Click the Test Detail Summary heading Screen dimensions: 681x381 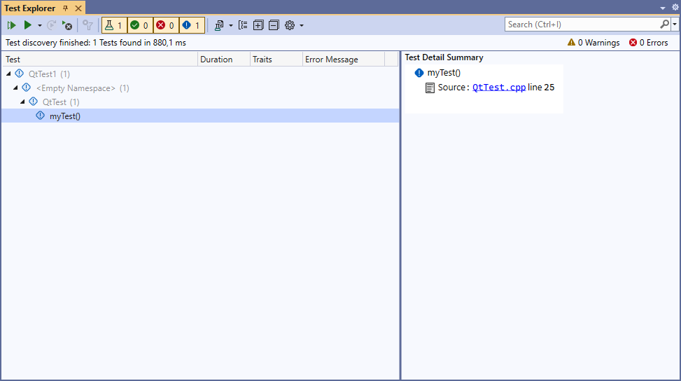[444, 57]
